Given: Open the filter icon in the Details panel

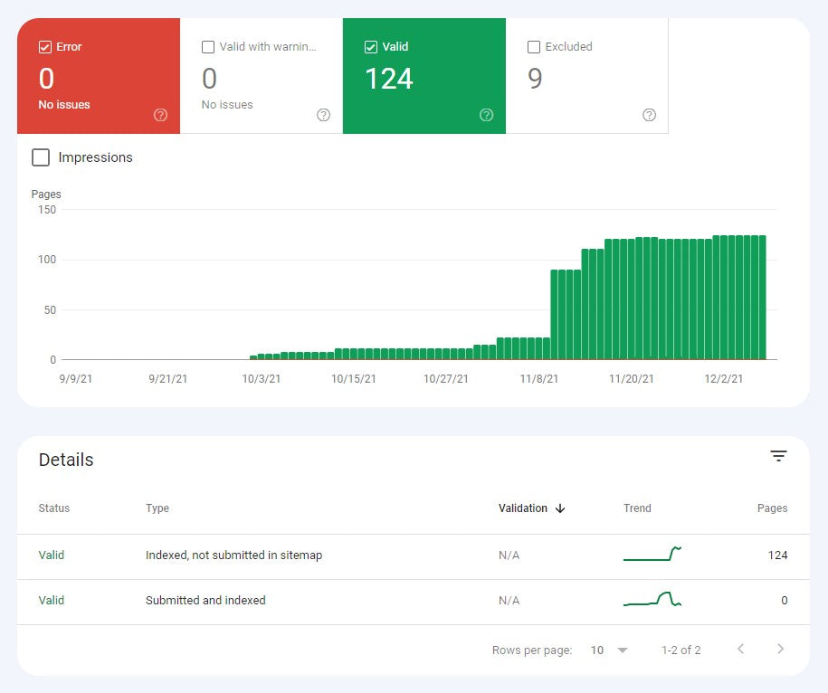Looking at the screenshot, I should coord(778,457).
